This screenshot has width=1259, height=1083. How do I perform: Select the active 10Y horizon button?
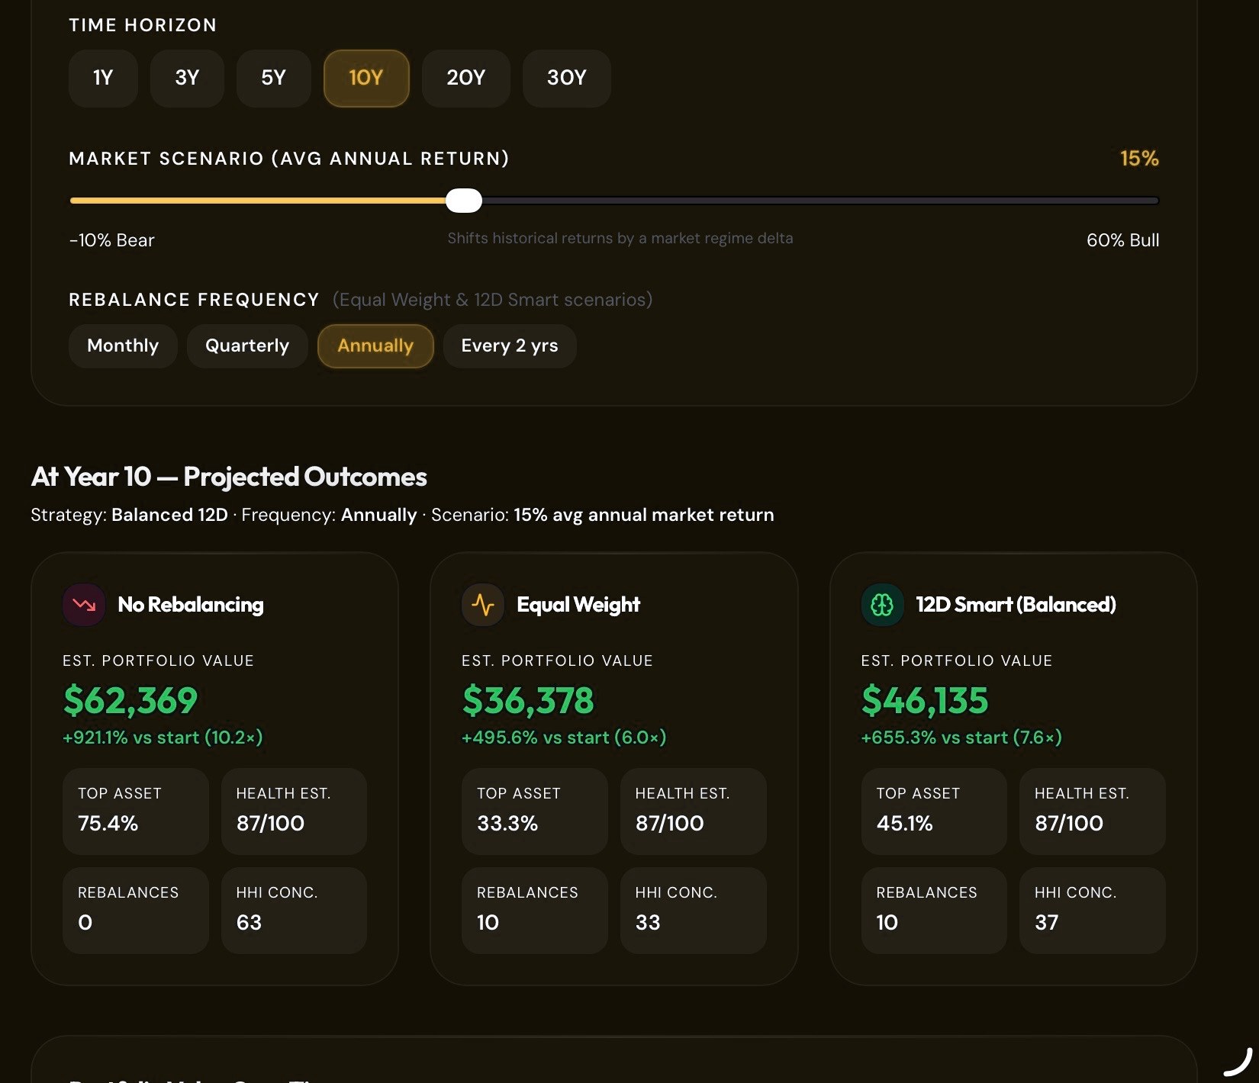click(366, 78)
